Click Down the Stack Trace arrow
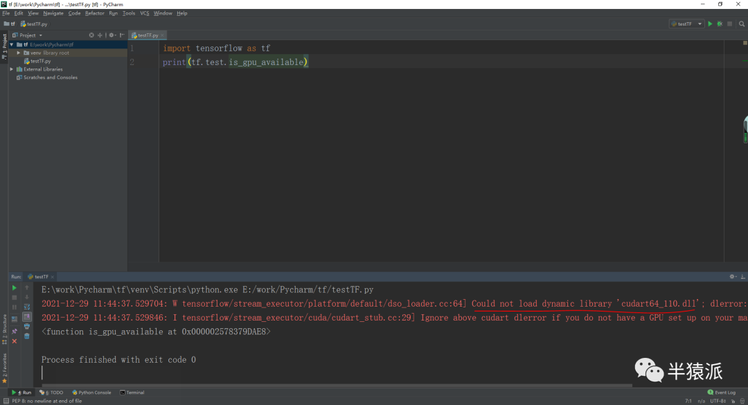The image size is (748, 405). point(27,297)
